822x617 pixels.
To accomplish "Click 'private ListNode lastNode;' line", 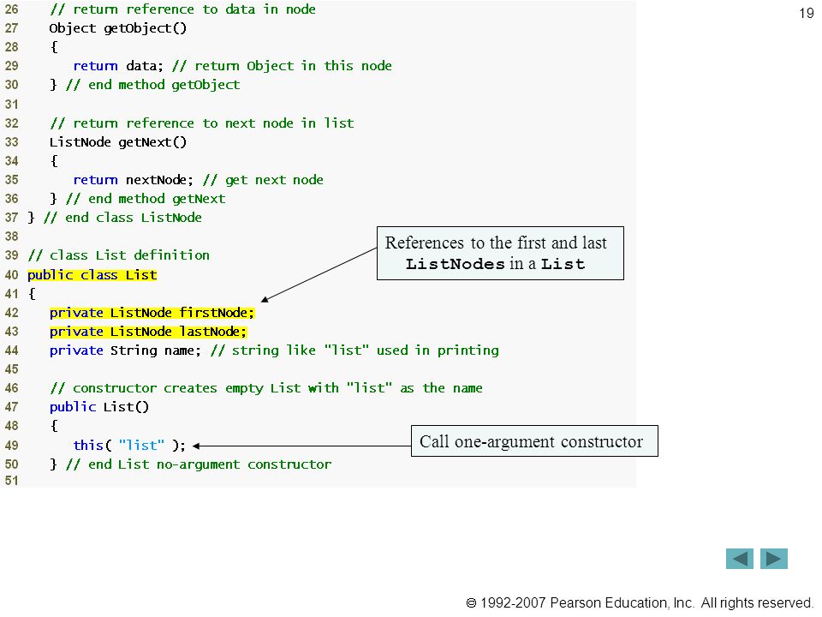I will (148, 332).
